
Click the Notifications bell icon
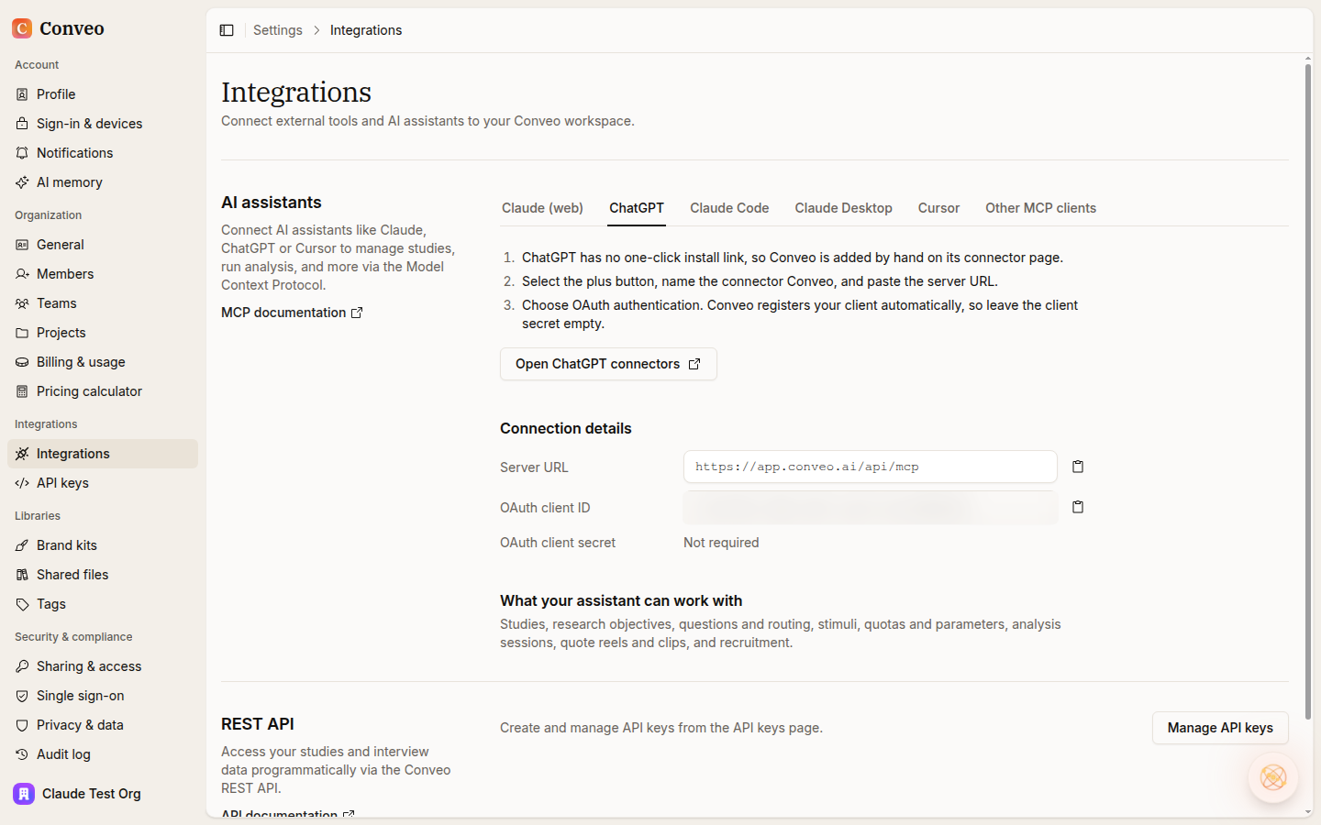[22, 153]
